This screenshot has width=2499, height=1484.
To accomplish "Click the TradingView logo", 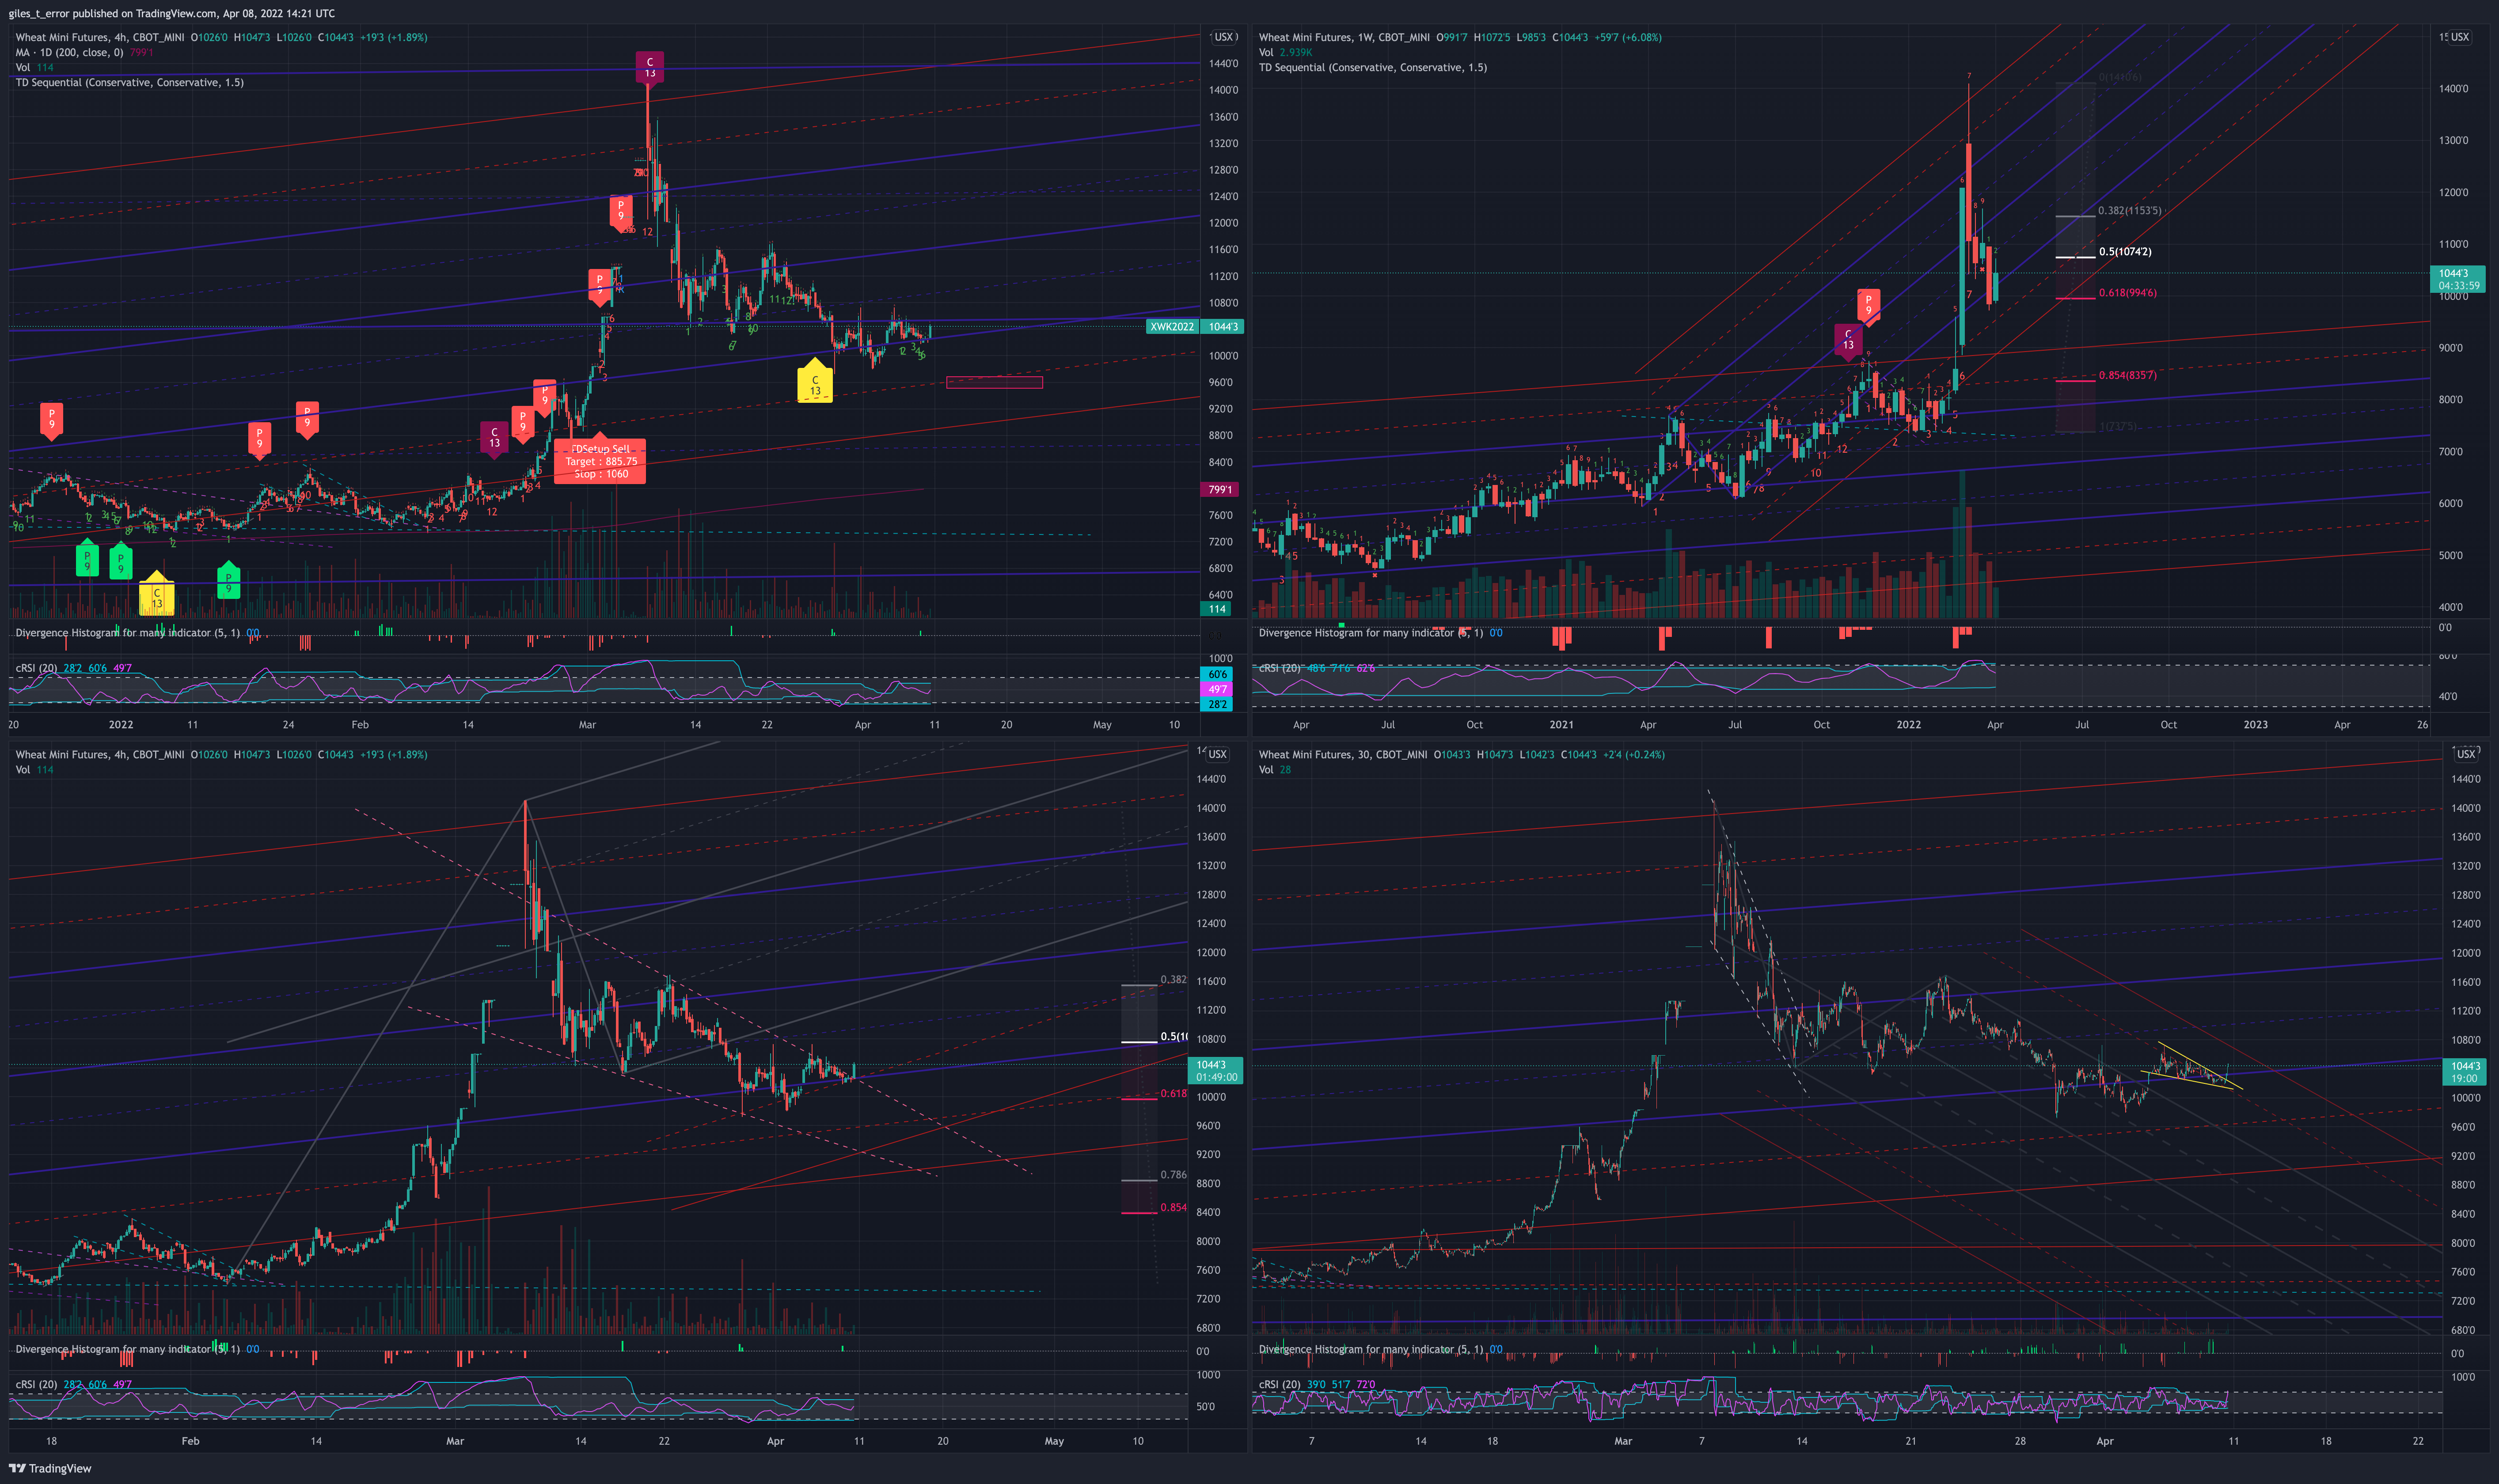I will (x=50, y=1468).
